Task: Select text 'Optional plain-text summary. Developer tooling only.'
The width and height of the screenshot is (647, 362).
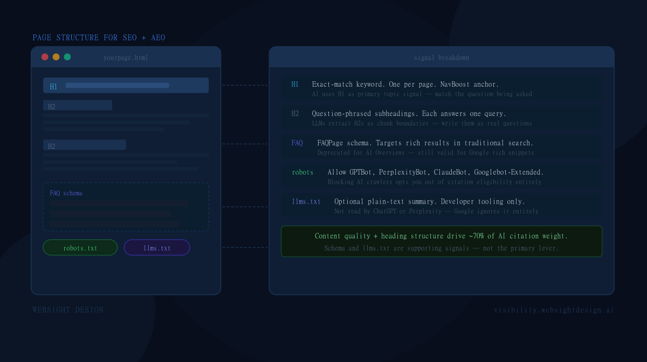Action: click(430, 201)
